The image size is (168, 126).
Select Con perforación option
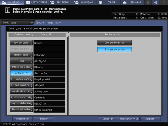114,43
